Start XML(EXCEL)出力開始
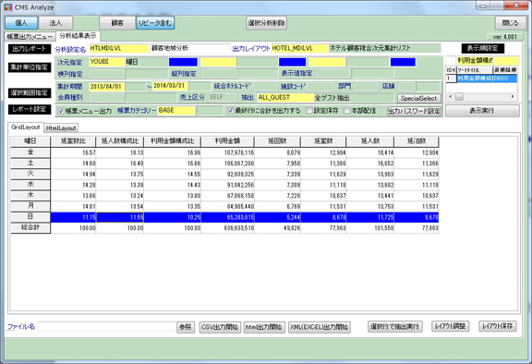The width and height of the screenshot is (532, 364). 320,327
